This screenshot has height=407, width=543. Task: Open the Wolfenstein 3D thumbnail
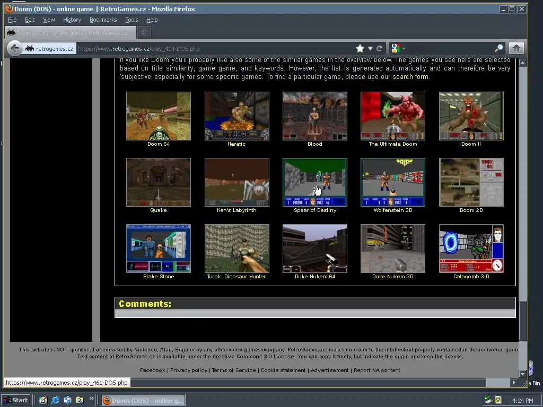[393, 182]
